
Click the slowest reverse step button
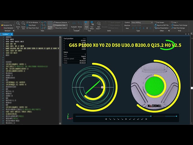[122, 119]
